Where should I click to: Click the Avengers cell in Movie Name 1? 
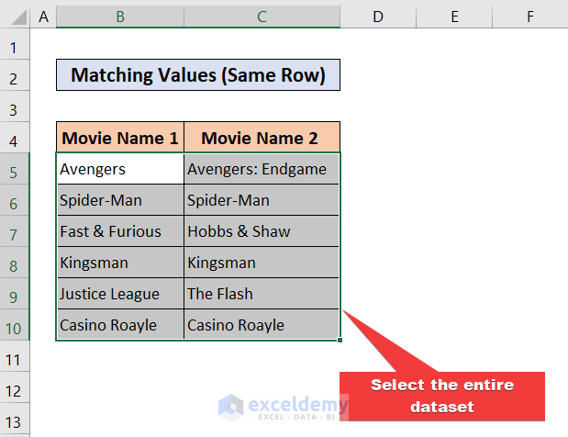pyautogui.click(x=119, y=170)
